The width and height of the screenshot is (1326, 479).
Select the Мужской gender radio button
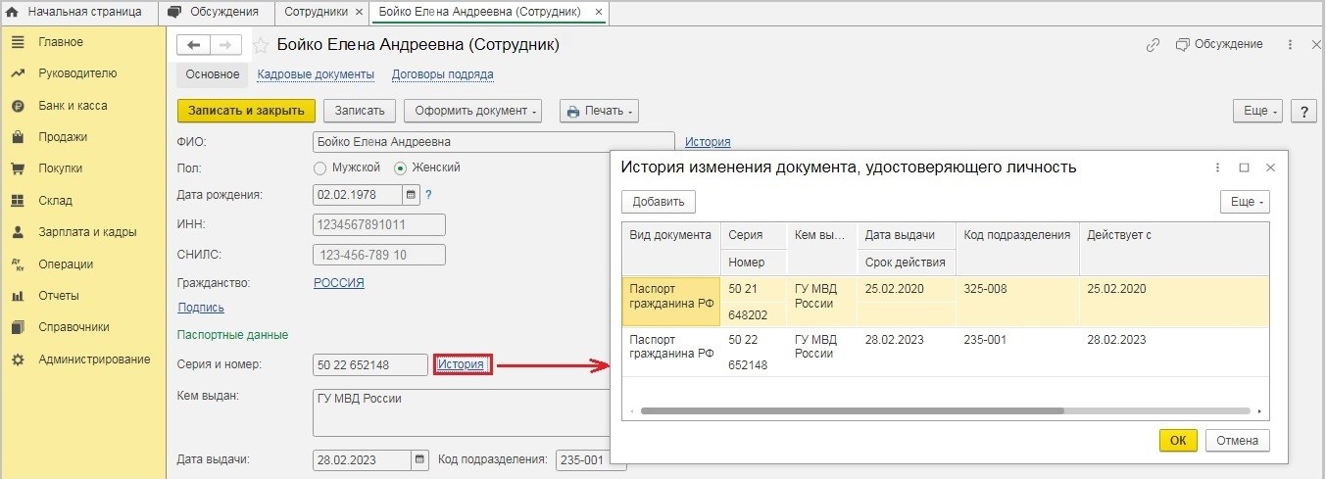pyautogui.click(x=320, y=168)
